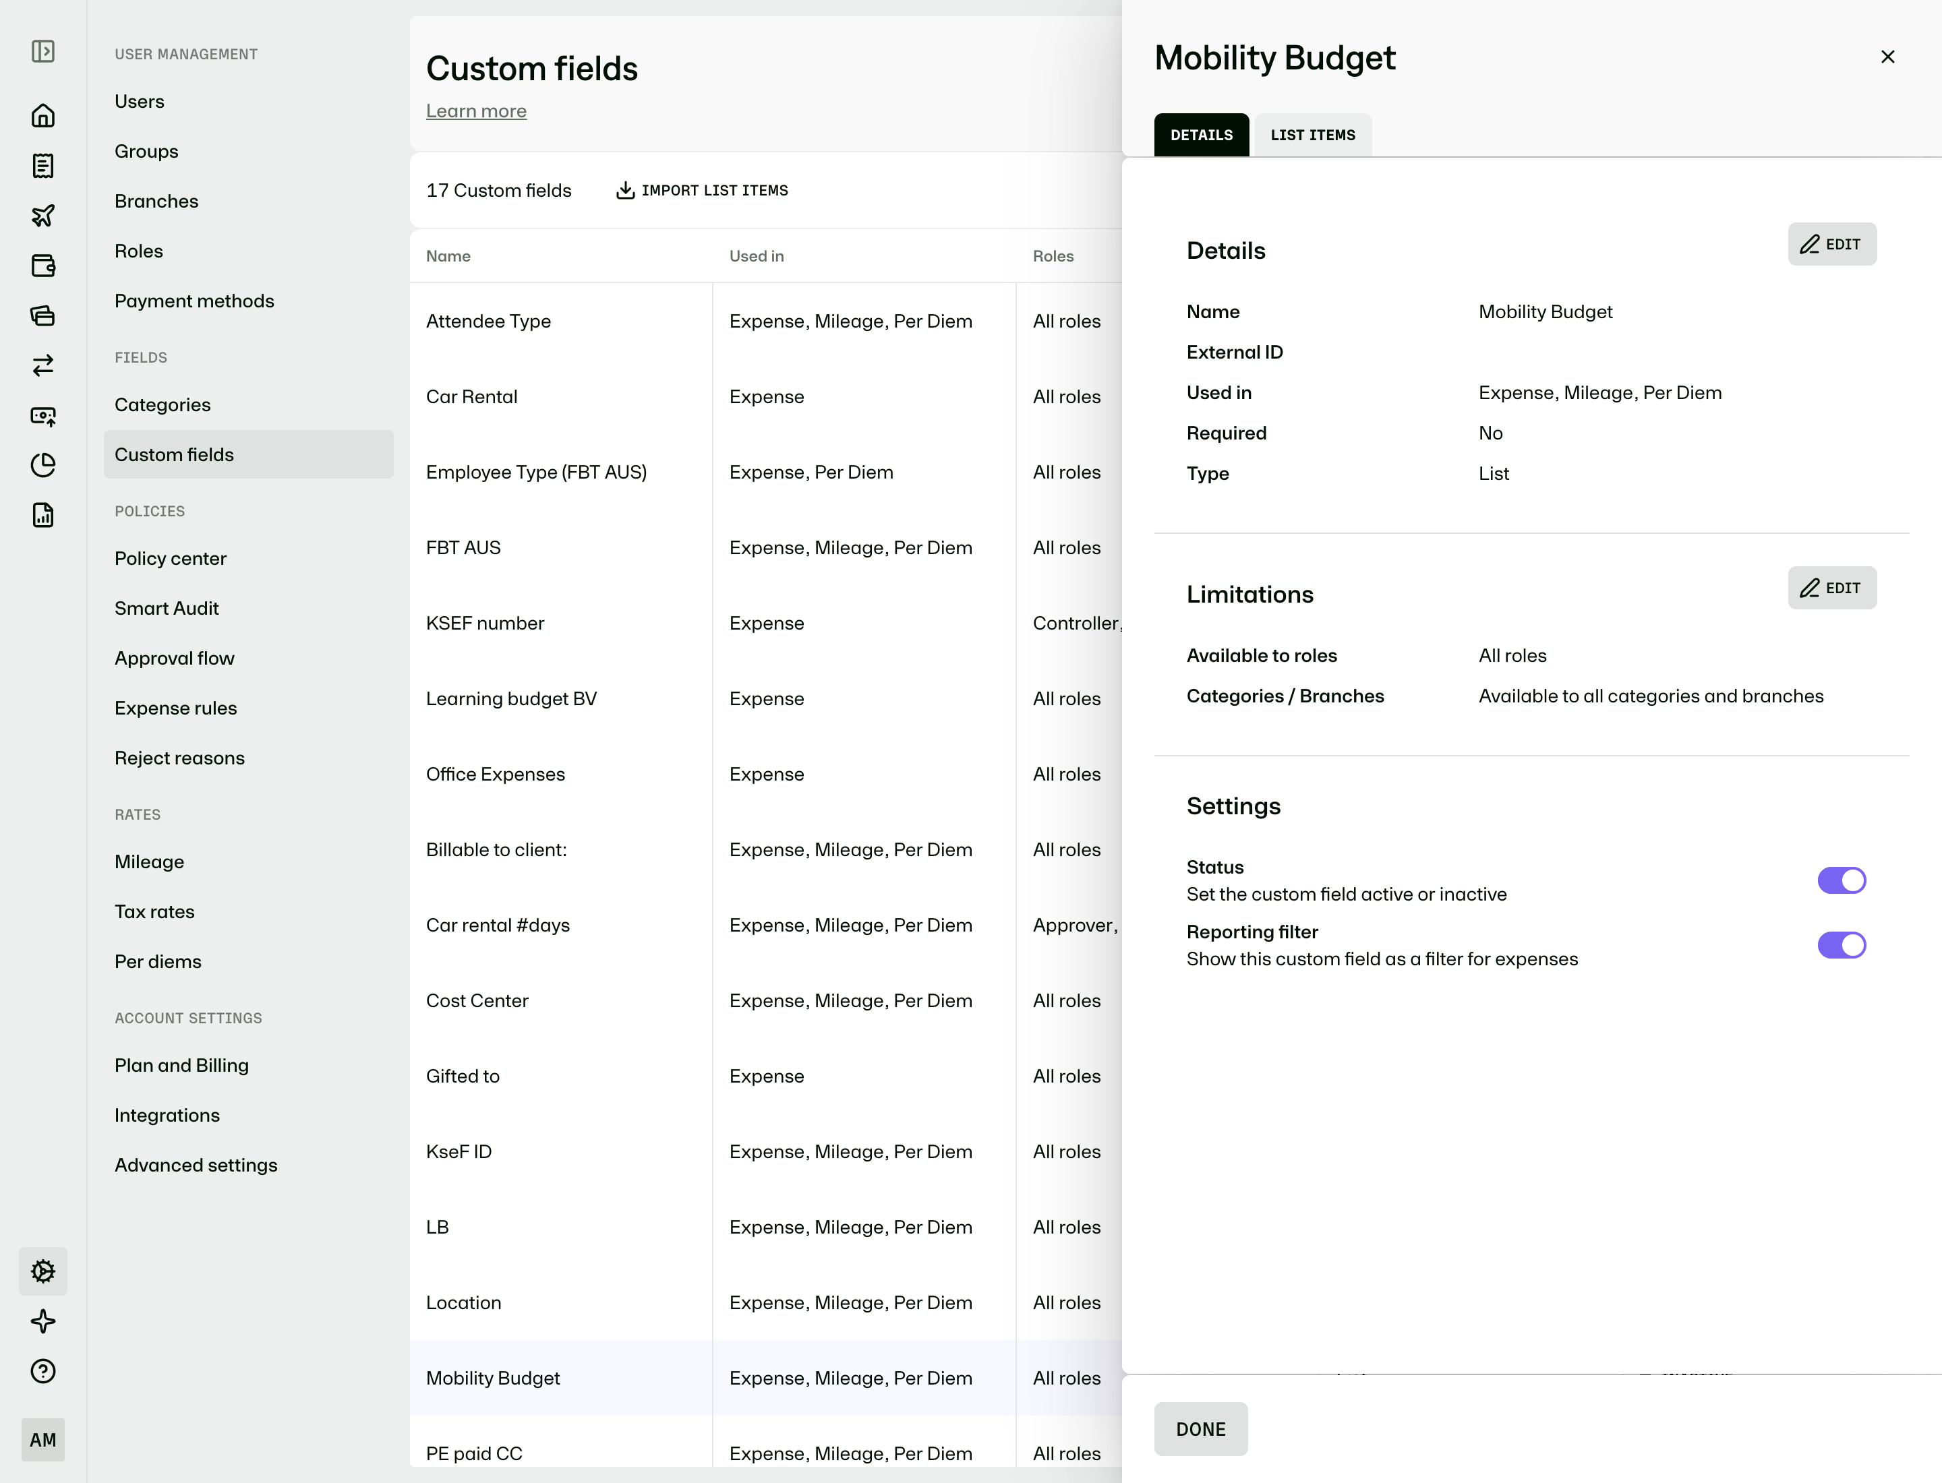The width and height of the screenshot is (1942, 1483).
Task: Open the cards stack icon
Action: [x=42, y=315]
